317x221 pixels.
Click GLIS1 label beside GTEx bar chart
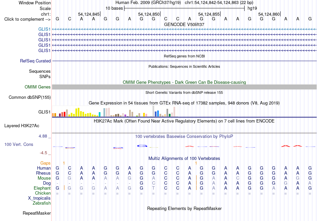(x=44, y=112)
